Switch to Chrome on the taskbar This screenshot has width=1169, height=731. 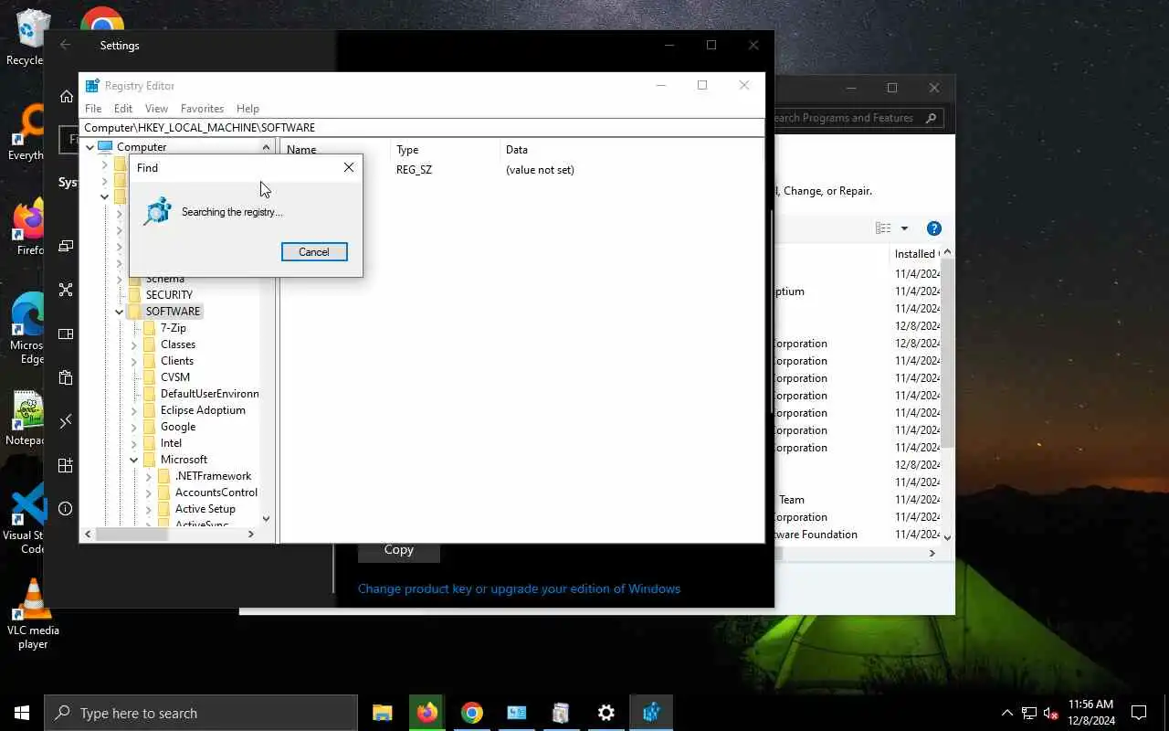coord(472,713)
